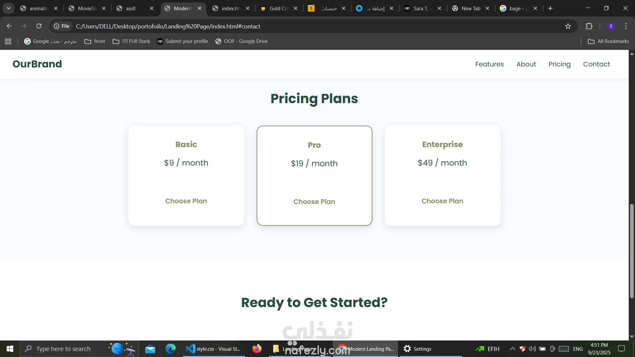Click the File site info chip

point(62,26)
